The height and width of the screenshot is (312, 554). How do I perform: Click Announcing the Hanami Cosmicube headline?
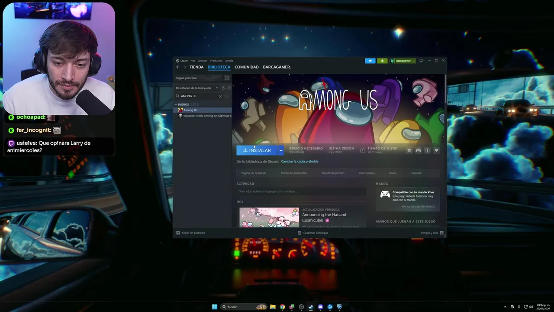pos(324,218)
